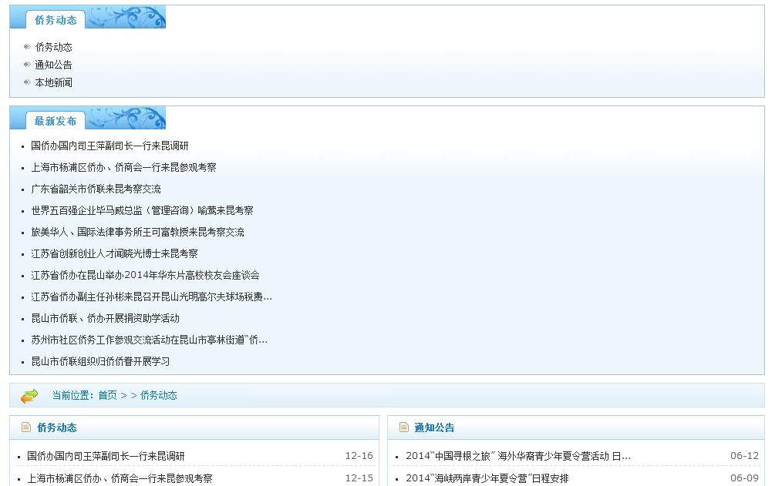The height and width of the screenshot is (486, 782).
Task: Click the arrow bullet beside 本地新闻 menu item
Action: (x=27, y=82)
